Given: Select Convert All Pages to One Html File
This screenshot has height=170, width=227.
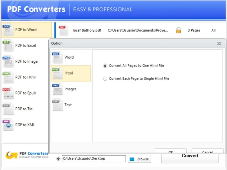Looking at the screenshot, I should pyautogui.click(x=105, y=66).
